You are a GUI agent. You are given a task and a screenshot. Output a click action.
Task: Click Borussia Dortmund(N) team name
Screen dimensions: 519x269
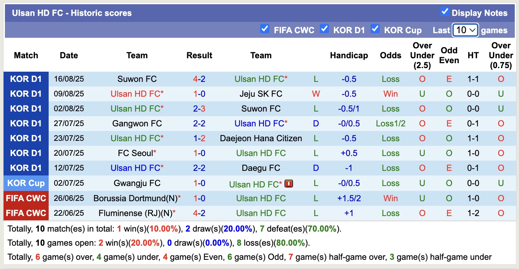click(135, 198)
